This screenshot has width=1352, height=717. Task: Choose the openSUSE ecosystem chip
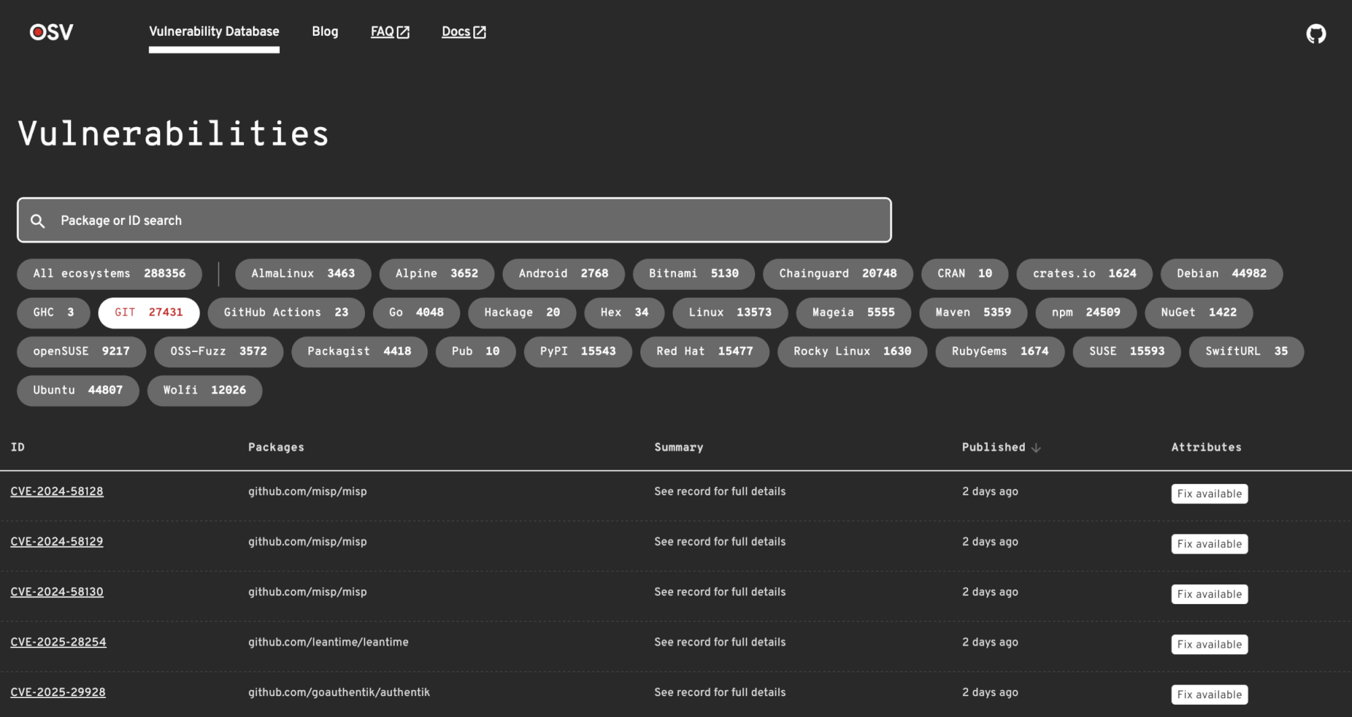pos(81,352)
